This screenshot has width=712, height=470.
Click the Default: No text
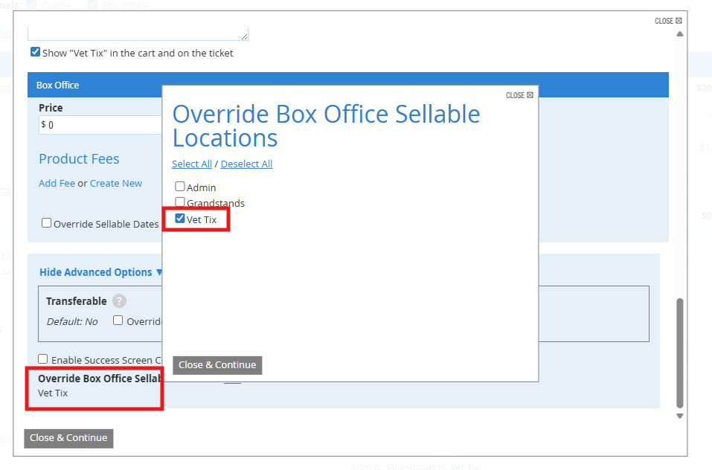pos(72,322)
